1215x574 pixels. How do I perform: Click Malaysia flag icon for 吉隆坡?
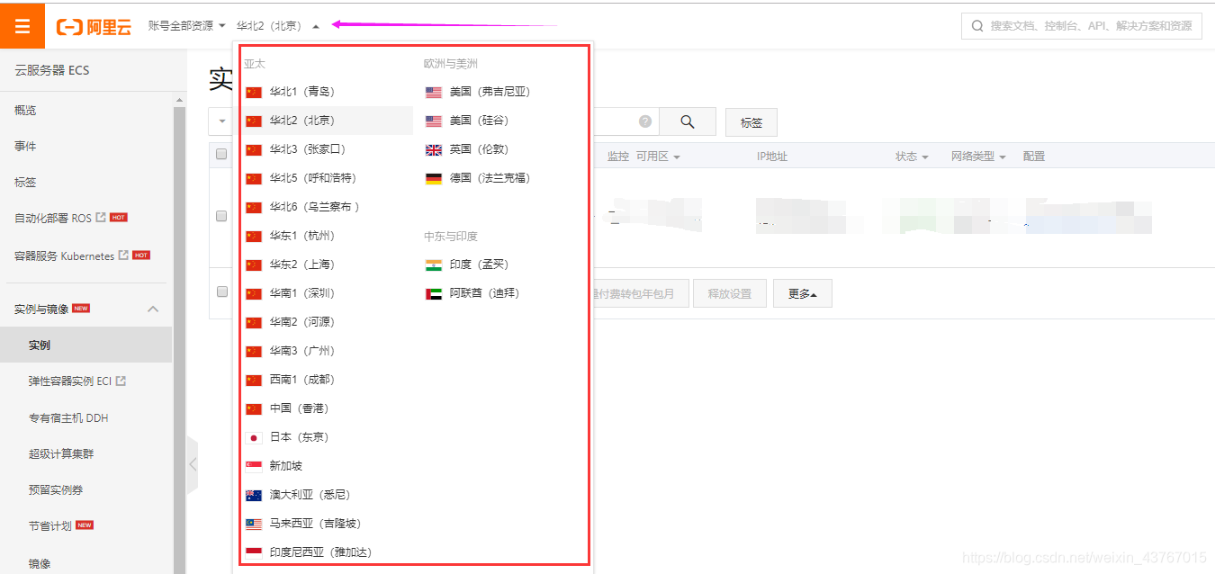(253, 524)
